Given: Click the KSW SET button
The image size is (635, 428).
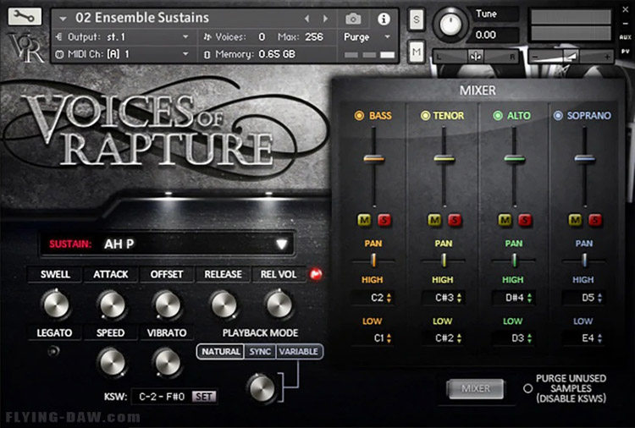Looking at the screenshot, I should pos(204,397).
